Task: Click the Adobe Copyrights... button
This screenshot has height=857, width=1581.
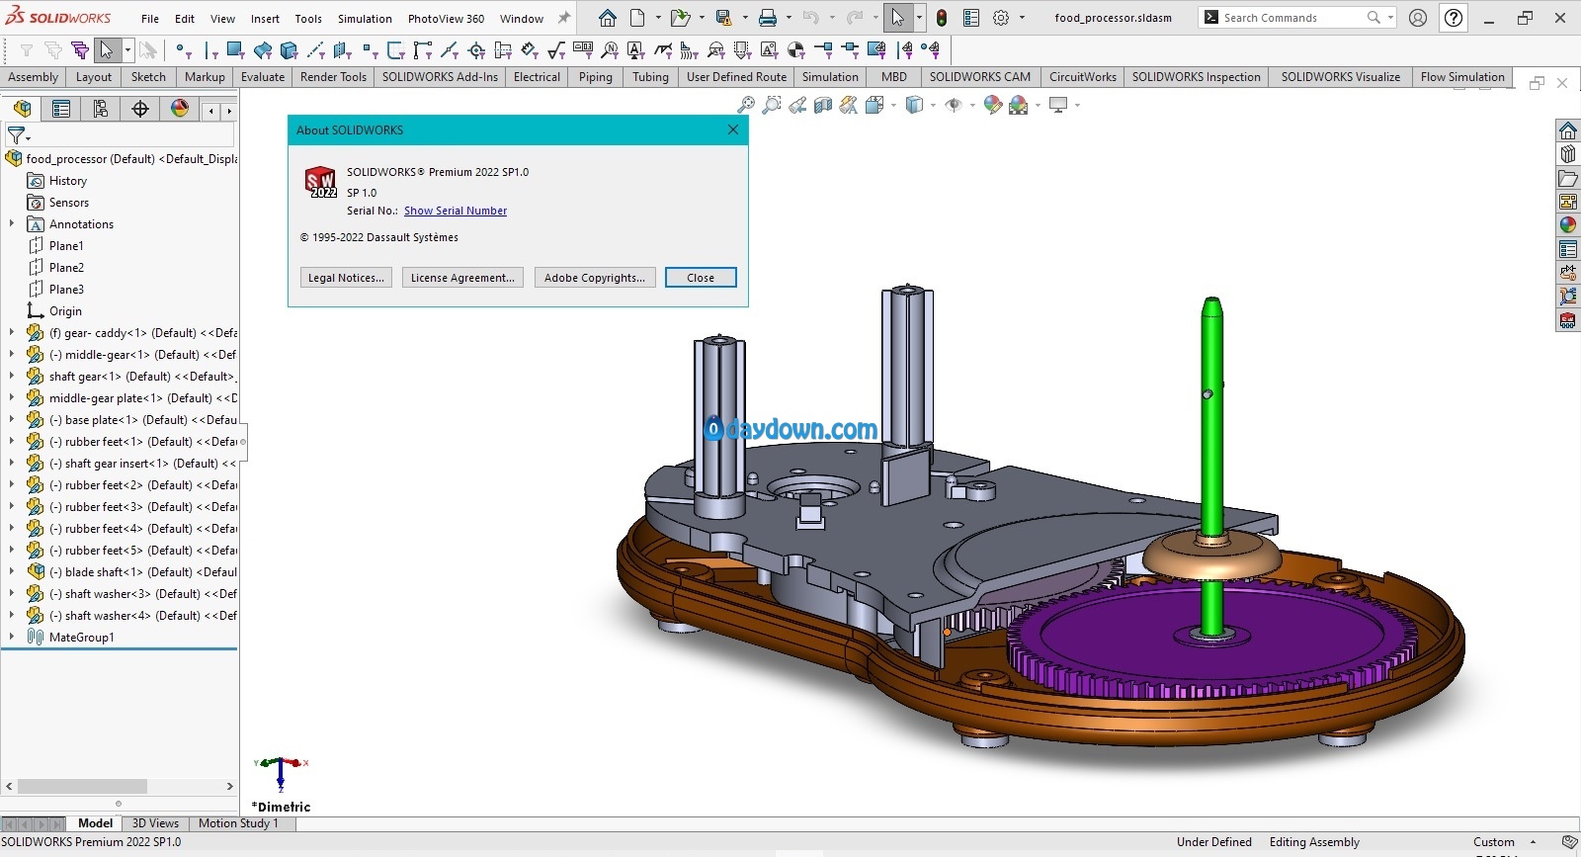Action: [x=595, y=278]
